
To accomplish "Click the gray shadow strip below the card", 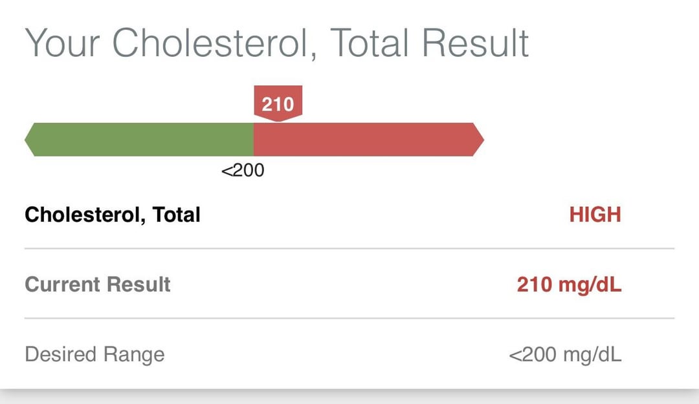I will 349,396.
